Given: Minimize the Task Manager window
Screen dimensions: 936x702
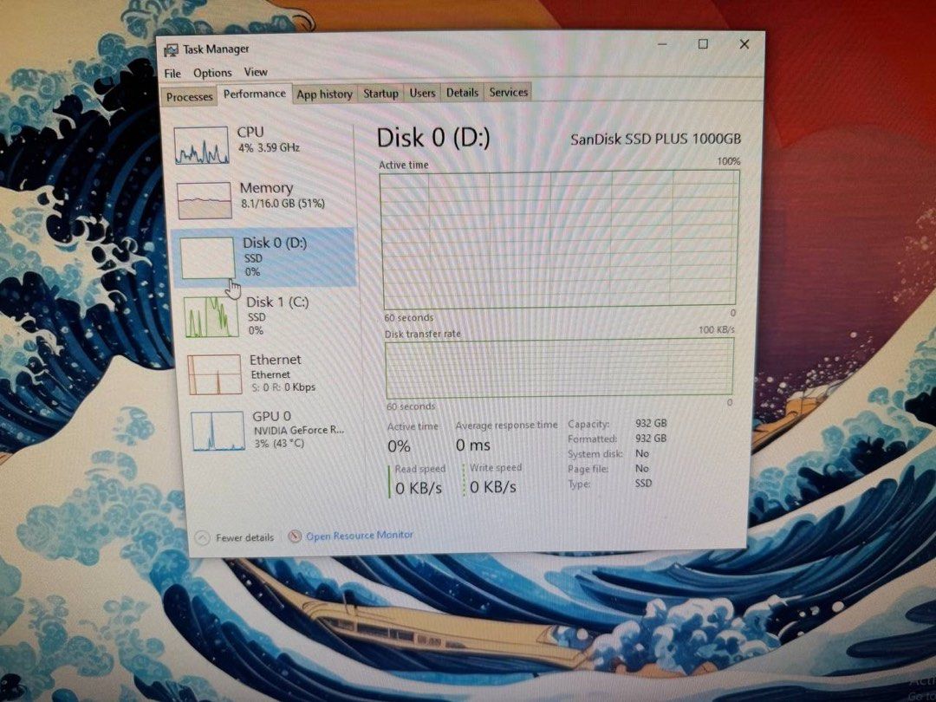Looking at the screenshot, I should 663,44.
